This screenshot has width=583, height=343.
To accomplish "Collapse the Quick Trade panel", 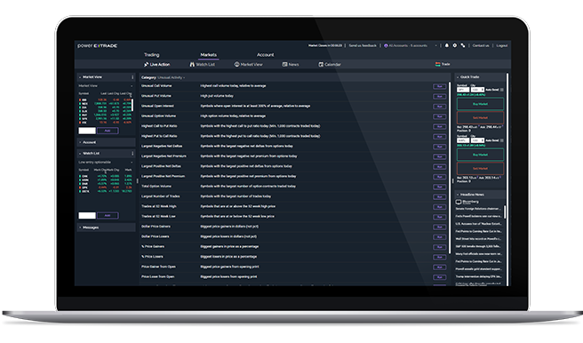I will [458, 77].
